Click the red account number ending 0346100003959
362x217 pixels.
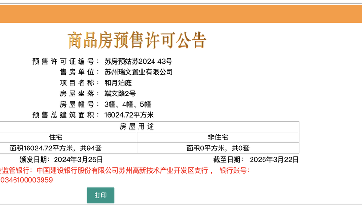27,180
